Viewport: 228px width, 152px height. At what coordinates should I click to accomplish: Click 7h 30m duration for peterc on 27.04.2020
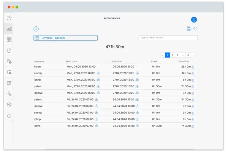[x=186, y=86]
